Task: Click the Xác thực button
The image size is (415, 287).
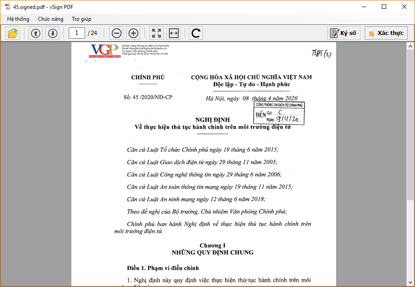Action: 386,33
